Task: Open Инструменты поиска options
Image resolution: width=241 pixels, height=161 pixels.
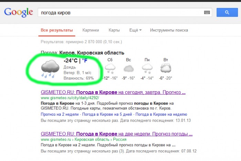Action: click(x=169, y=30)
